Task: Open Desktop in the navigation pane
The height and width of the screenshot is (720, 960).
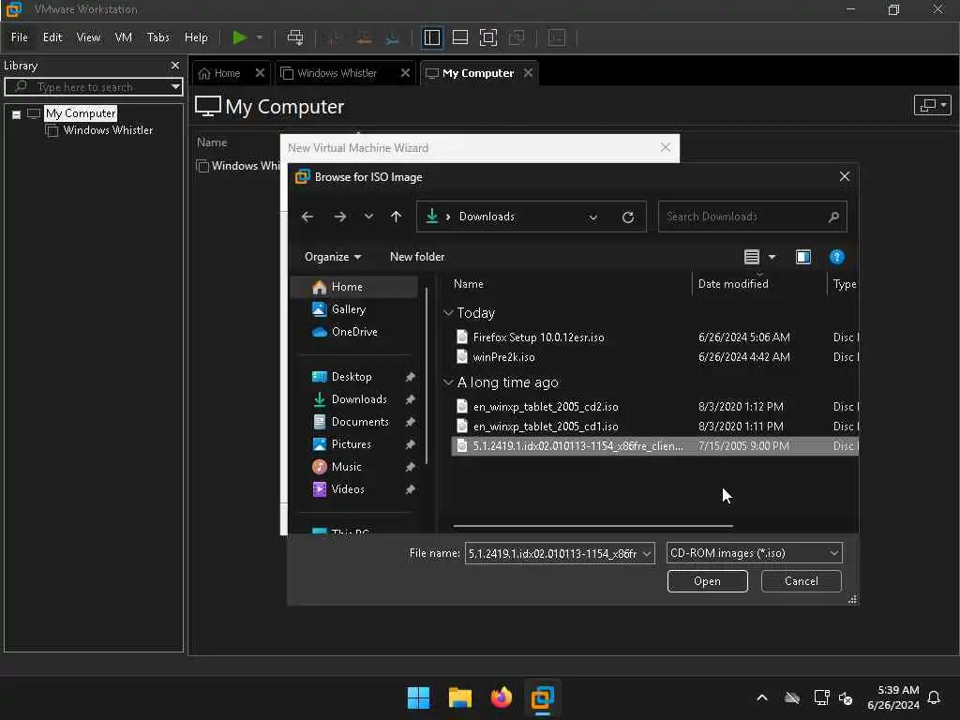Action: tap(353, 377)
